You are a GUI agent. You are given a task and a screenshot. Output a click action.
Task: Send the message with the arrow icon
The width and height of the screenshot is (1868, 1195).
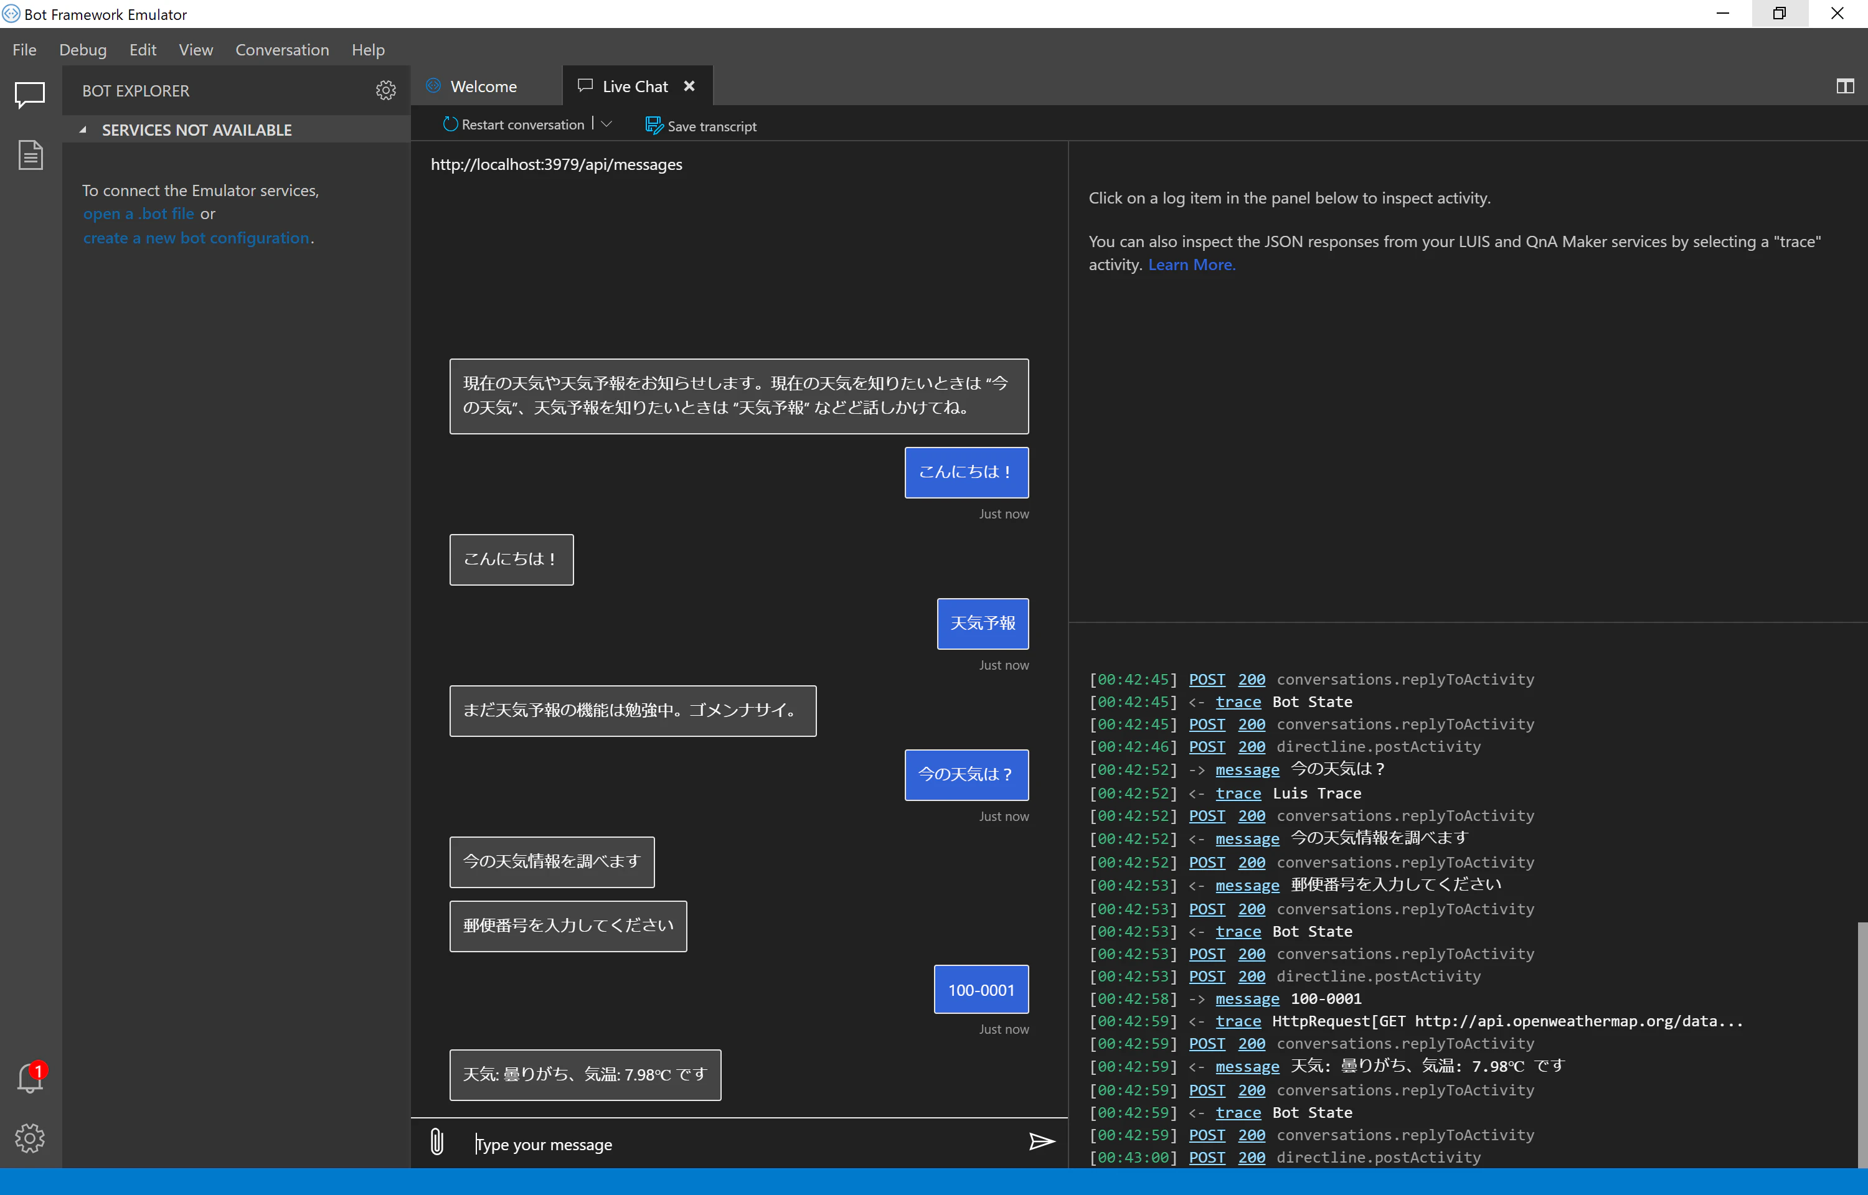coord(1040,1141)
